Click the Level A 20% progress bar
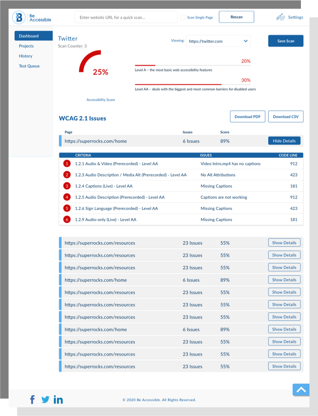318x416 pixels. (x=193, y=65)
